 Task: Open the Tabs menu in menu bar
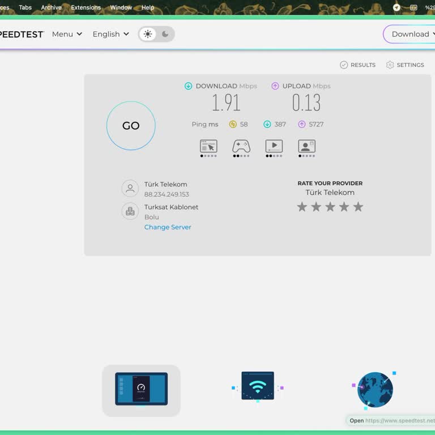tap(25, 7)
